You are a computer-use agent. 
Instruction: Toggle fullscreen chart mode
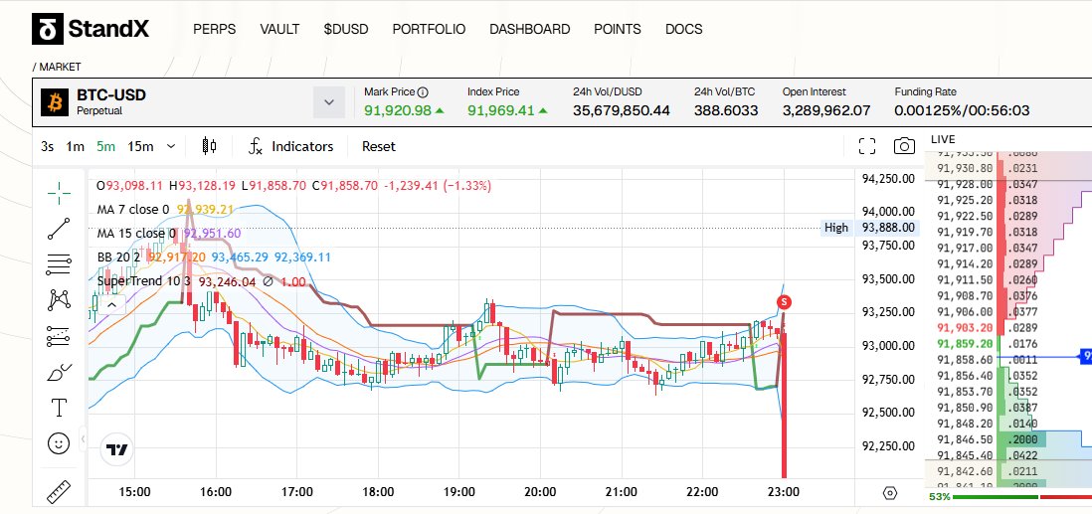[867, 146]
